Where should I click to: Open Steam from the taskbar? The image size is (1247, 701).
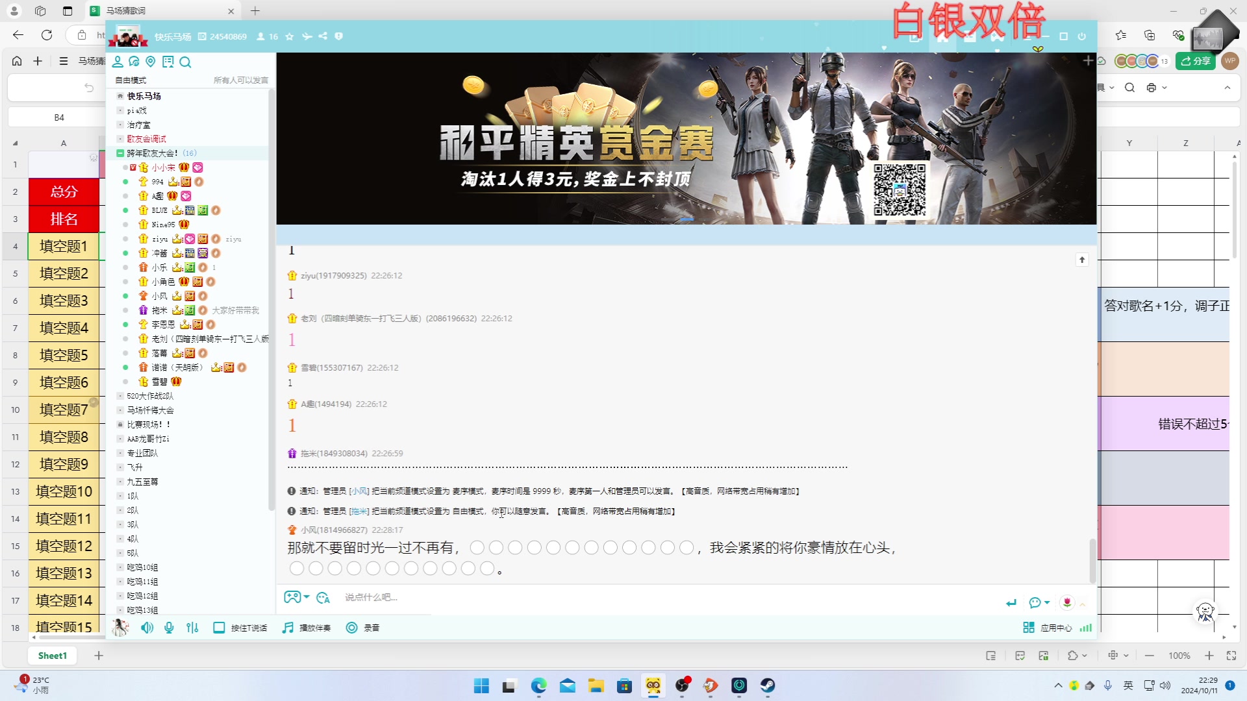(x=768, y=685)
